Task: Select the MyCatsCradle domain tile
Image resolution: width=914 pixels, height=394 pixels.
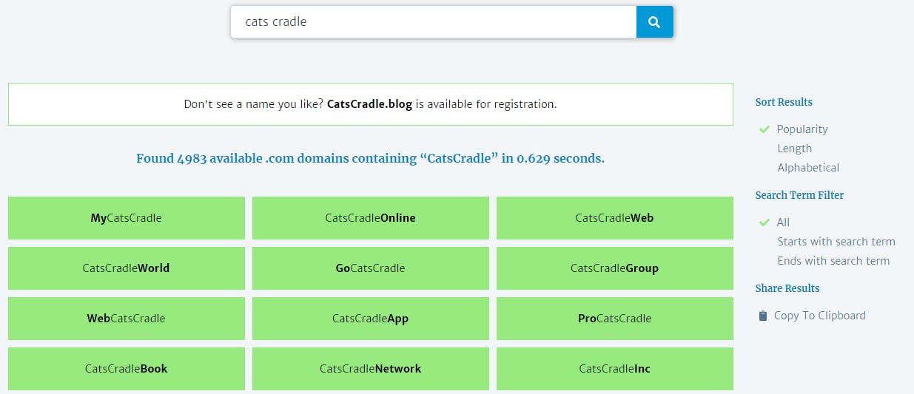Action: click(127, 218)
